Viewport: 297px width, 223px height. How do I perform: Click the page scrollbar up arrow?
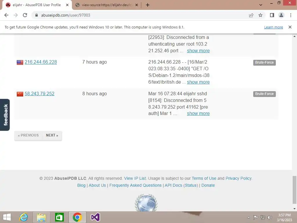[294, 36]
